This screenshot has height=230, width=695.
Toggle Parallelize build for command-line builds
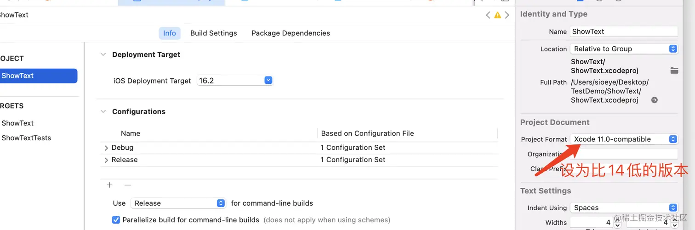coord(116,220)
